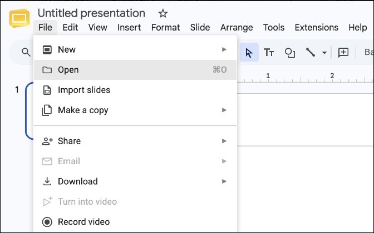The width and height of the screenshot is (374, 233).
Task: Select Import slides
Action: pyautogui.click(x=135, y=90)
